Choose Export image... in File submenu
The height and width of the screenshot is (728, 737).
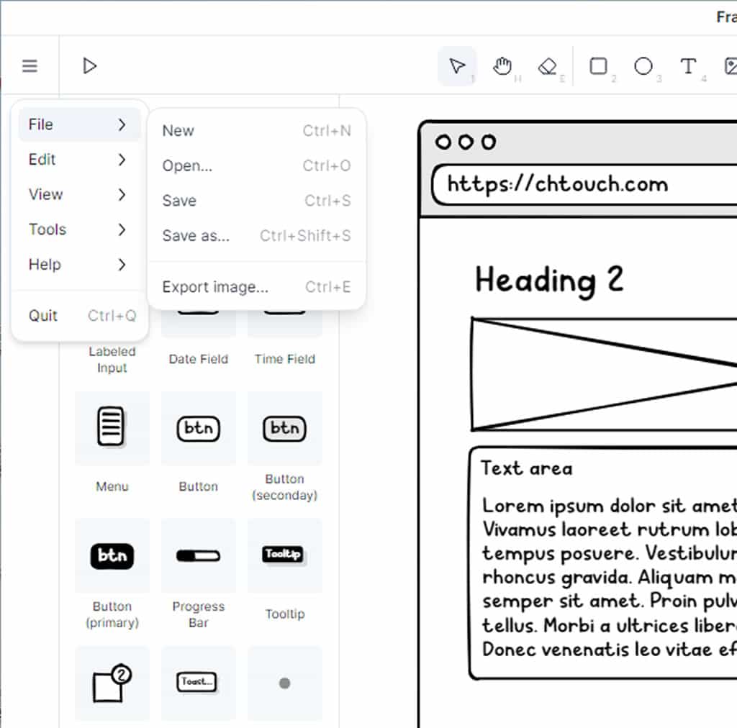click(257, 286)
